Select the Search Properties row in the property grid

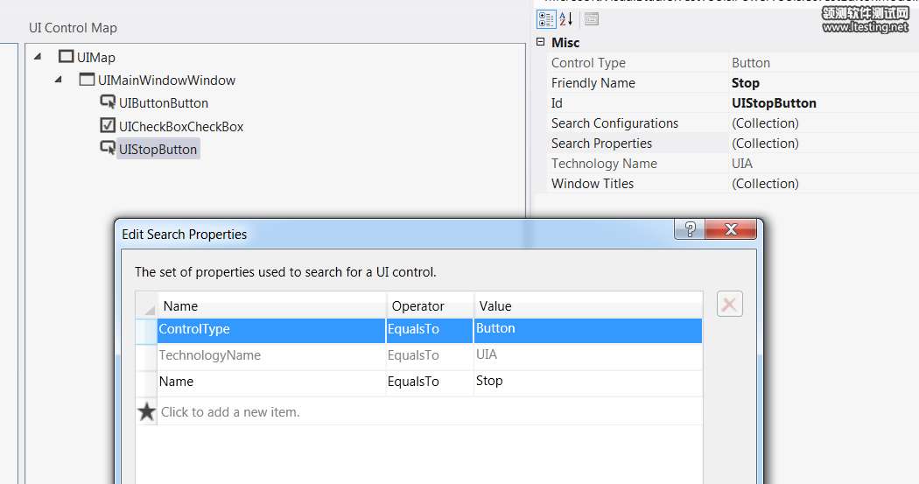(x=601, y=144)
